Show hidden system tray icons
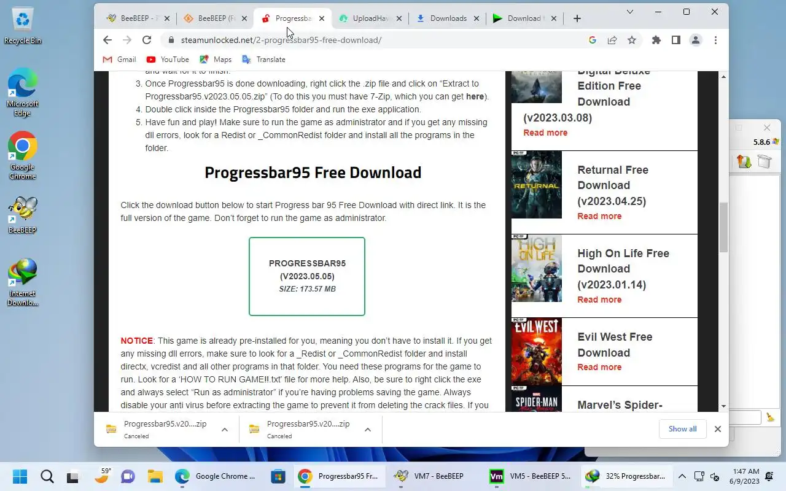The width and height of the screenshot is (786, 491). 682,476
